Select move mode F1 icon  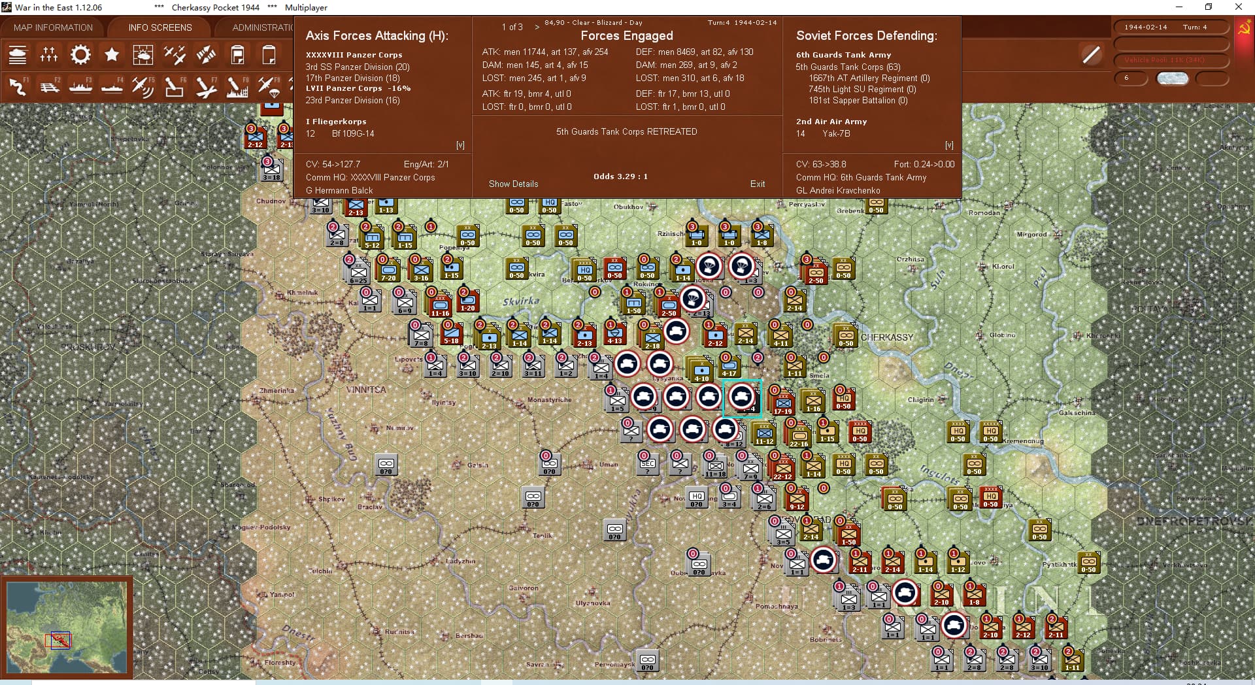pos(18,86)
